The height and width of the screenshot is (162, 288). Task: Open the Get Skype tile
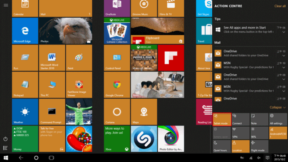click(x=204, y=8)
